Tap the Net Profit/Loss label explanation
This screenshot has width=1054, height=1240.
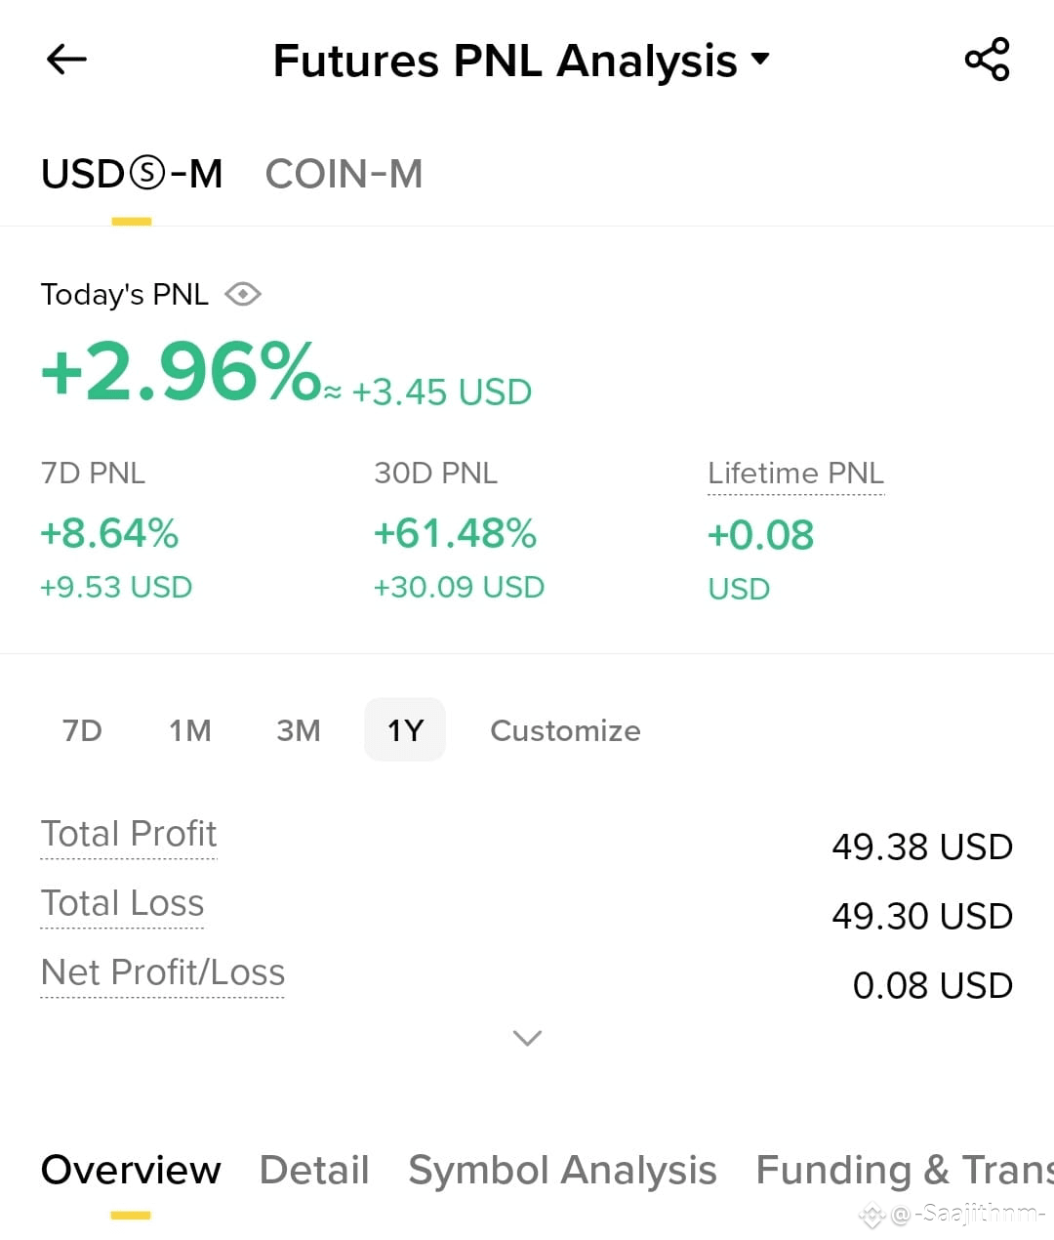click(x=163, y=972)
